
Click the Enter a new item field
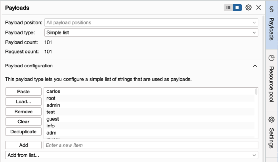point(151,145)
